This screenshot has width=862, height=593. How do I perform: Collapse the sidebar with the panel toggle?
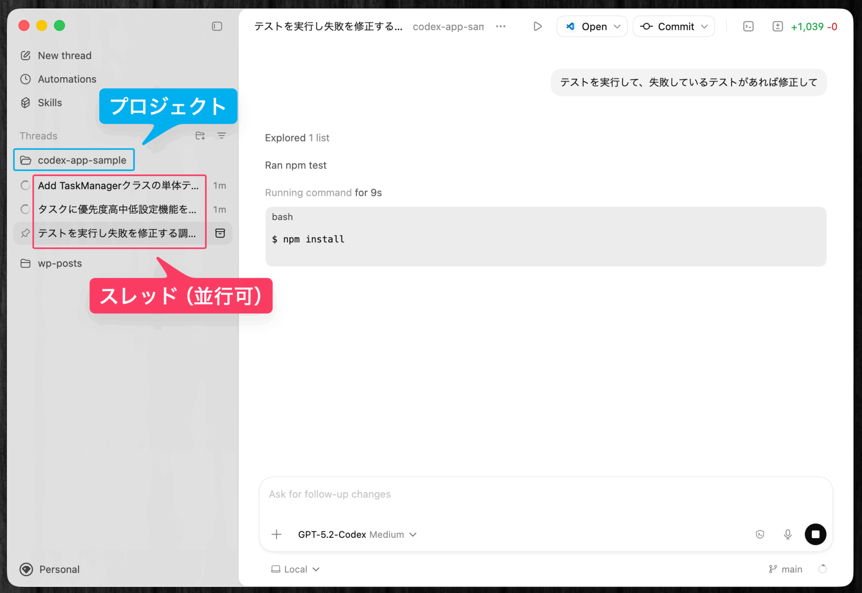(217, 26)
